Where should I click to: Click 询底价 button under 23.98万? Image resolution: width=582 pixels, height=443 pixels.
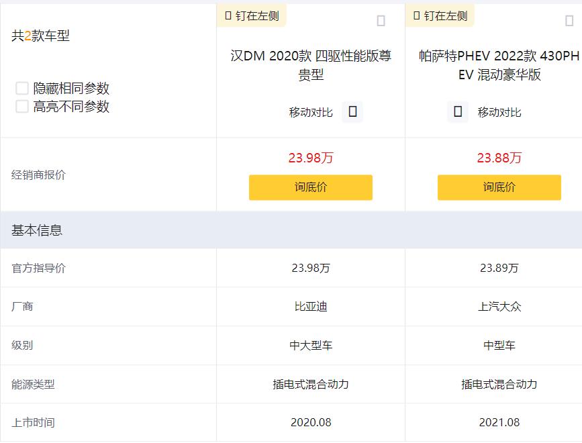click(x=311, y=187)
